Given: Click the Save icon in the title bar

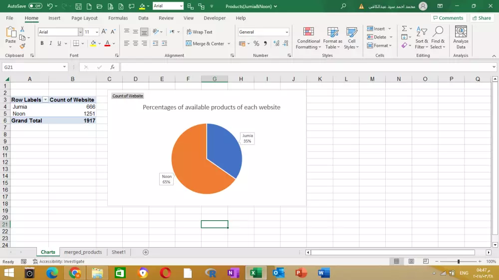Looking at the screenshot, I should point(78,6).
